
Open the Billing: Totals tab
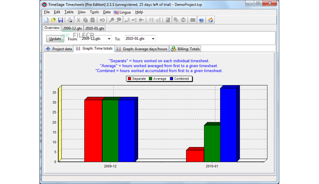[185, 49]
